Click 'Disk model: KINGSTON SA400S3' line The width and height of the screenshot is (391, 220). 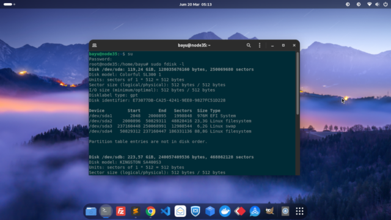(x=125, y=162)
